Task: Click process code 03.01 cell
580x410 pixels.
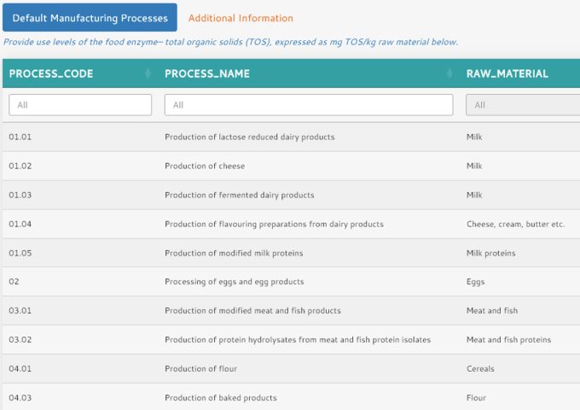Action: click(x=20, y=311)
